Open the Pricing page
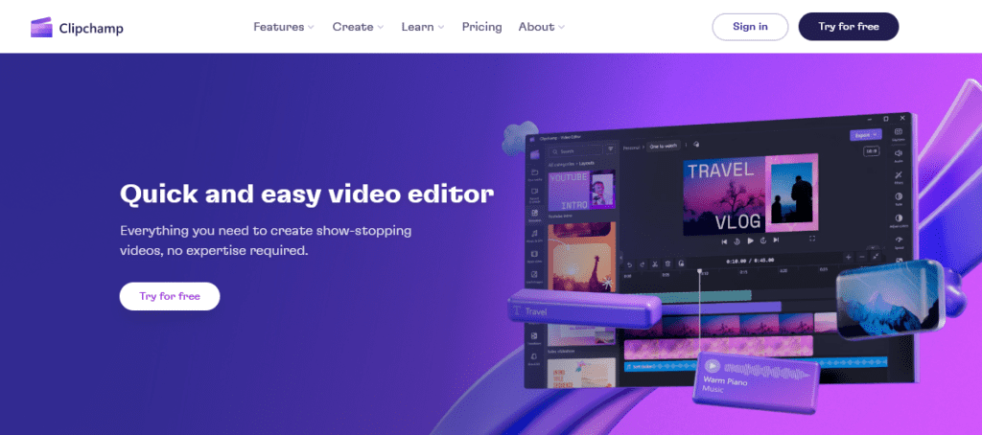This screenshot has height=435, width=982. click(481, 27)
